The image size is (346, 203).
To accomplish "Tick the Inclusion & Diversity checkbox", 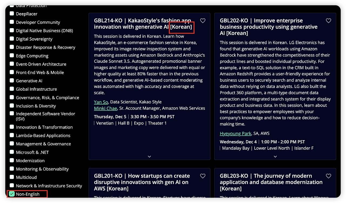I will pos(12,106).
